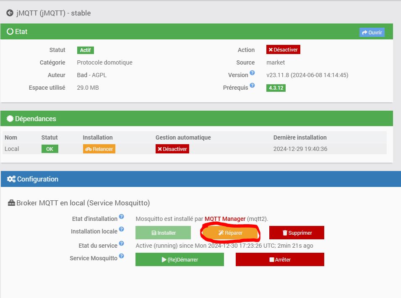The width and height of the screenshot is (401, 298).
Task: Click the cogs icon in Configuration header
Action: 11,179
